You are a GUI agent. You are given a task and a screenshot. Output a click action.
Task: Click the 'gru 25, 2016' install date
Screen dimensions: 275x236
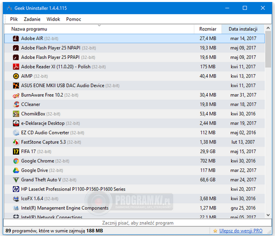(x=243, y=208)
